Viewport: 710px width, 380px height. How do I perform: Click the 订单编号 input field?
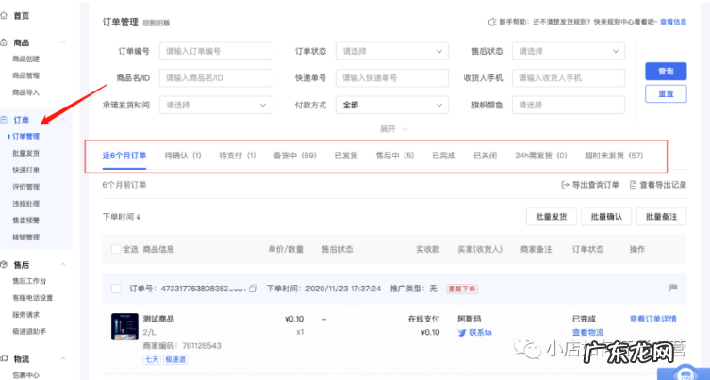(216, 51)
